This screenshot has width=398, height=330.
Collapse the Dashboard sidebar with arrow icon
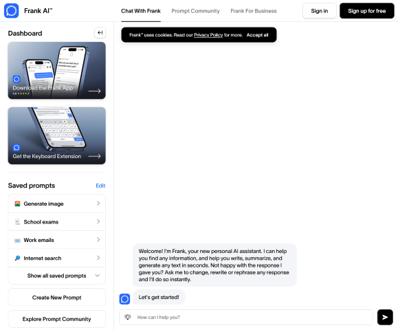coord(100,33)
